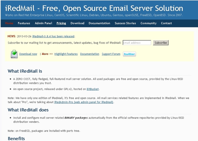
Task: Click the 'What iRedMail is' heading
Action: pyautogui.click(x=25, y=71)
